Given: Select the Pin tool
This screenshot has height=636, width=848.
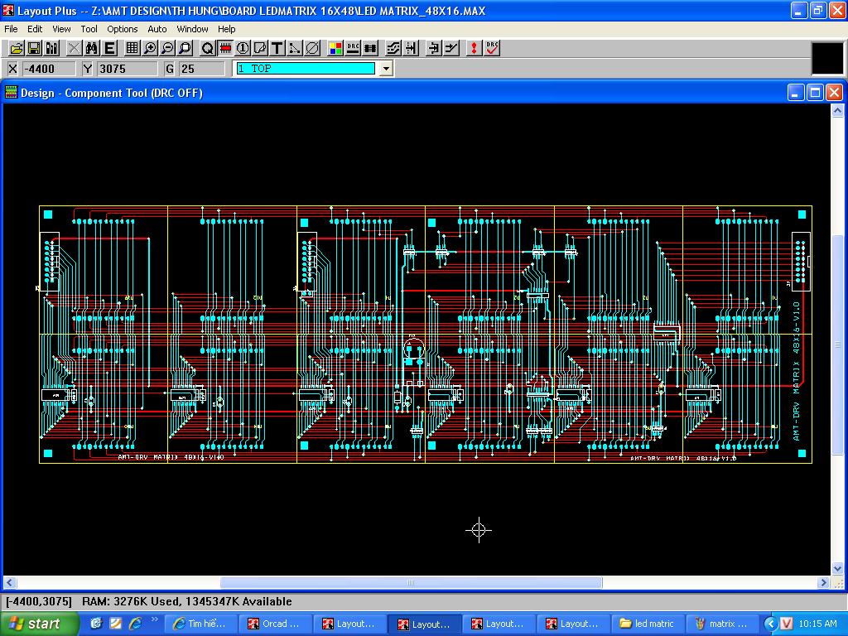Looking at the screenshot, I should pyautogui.click(x=243, y=49).
